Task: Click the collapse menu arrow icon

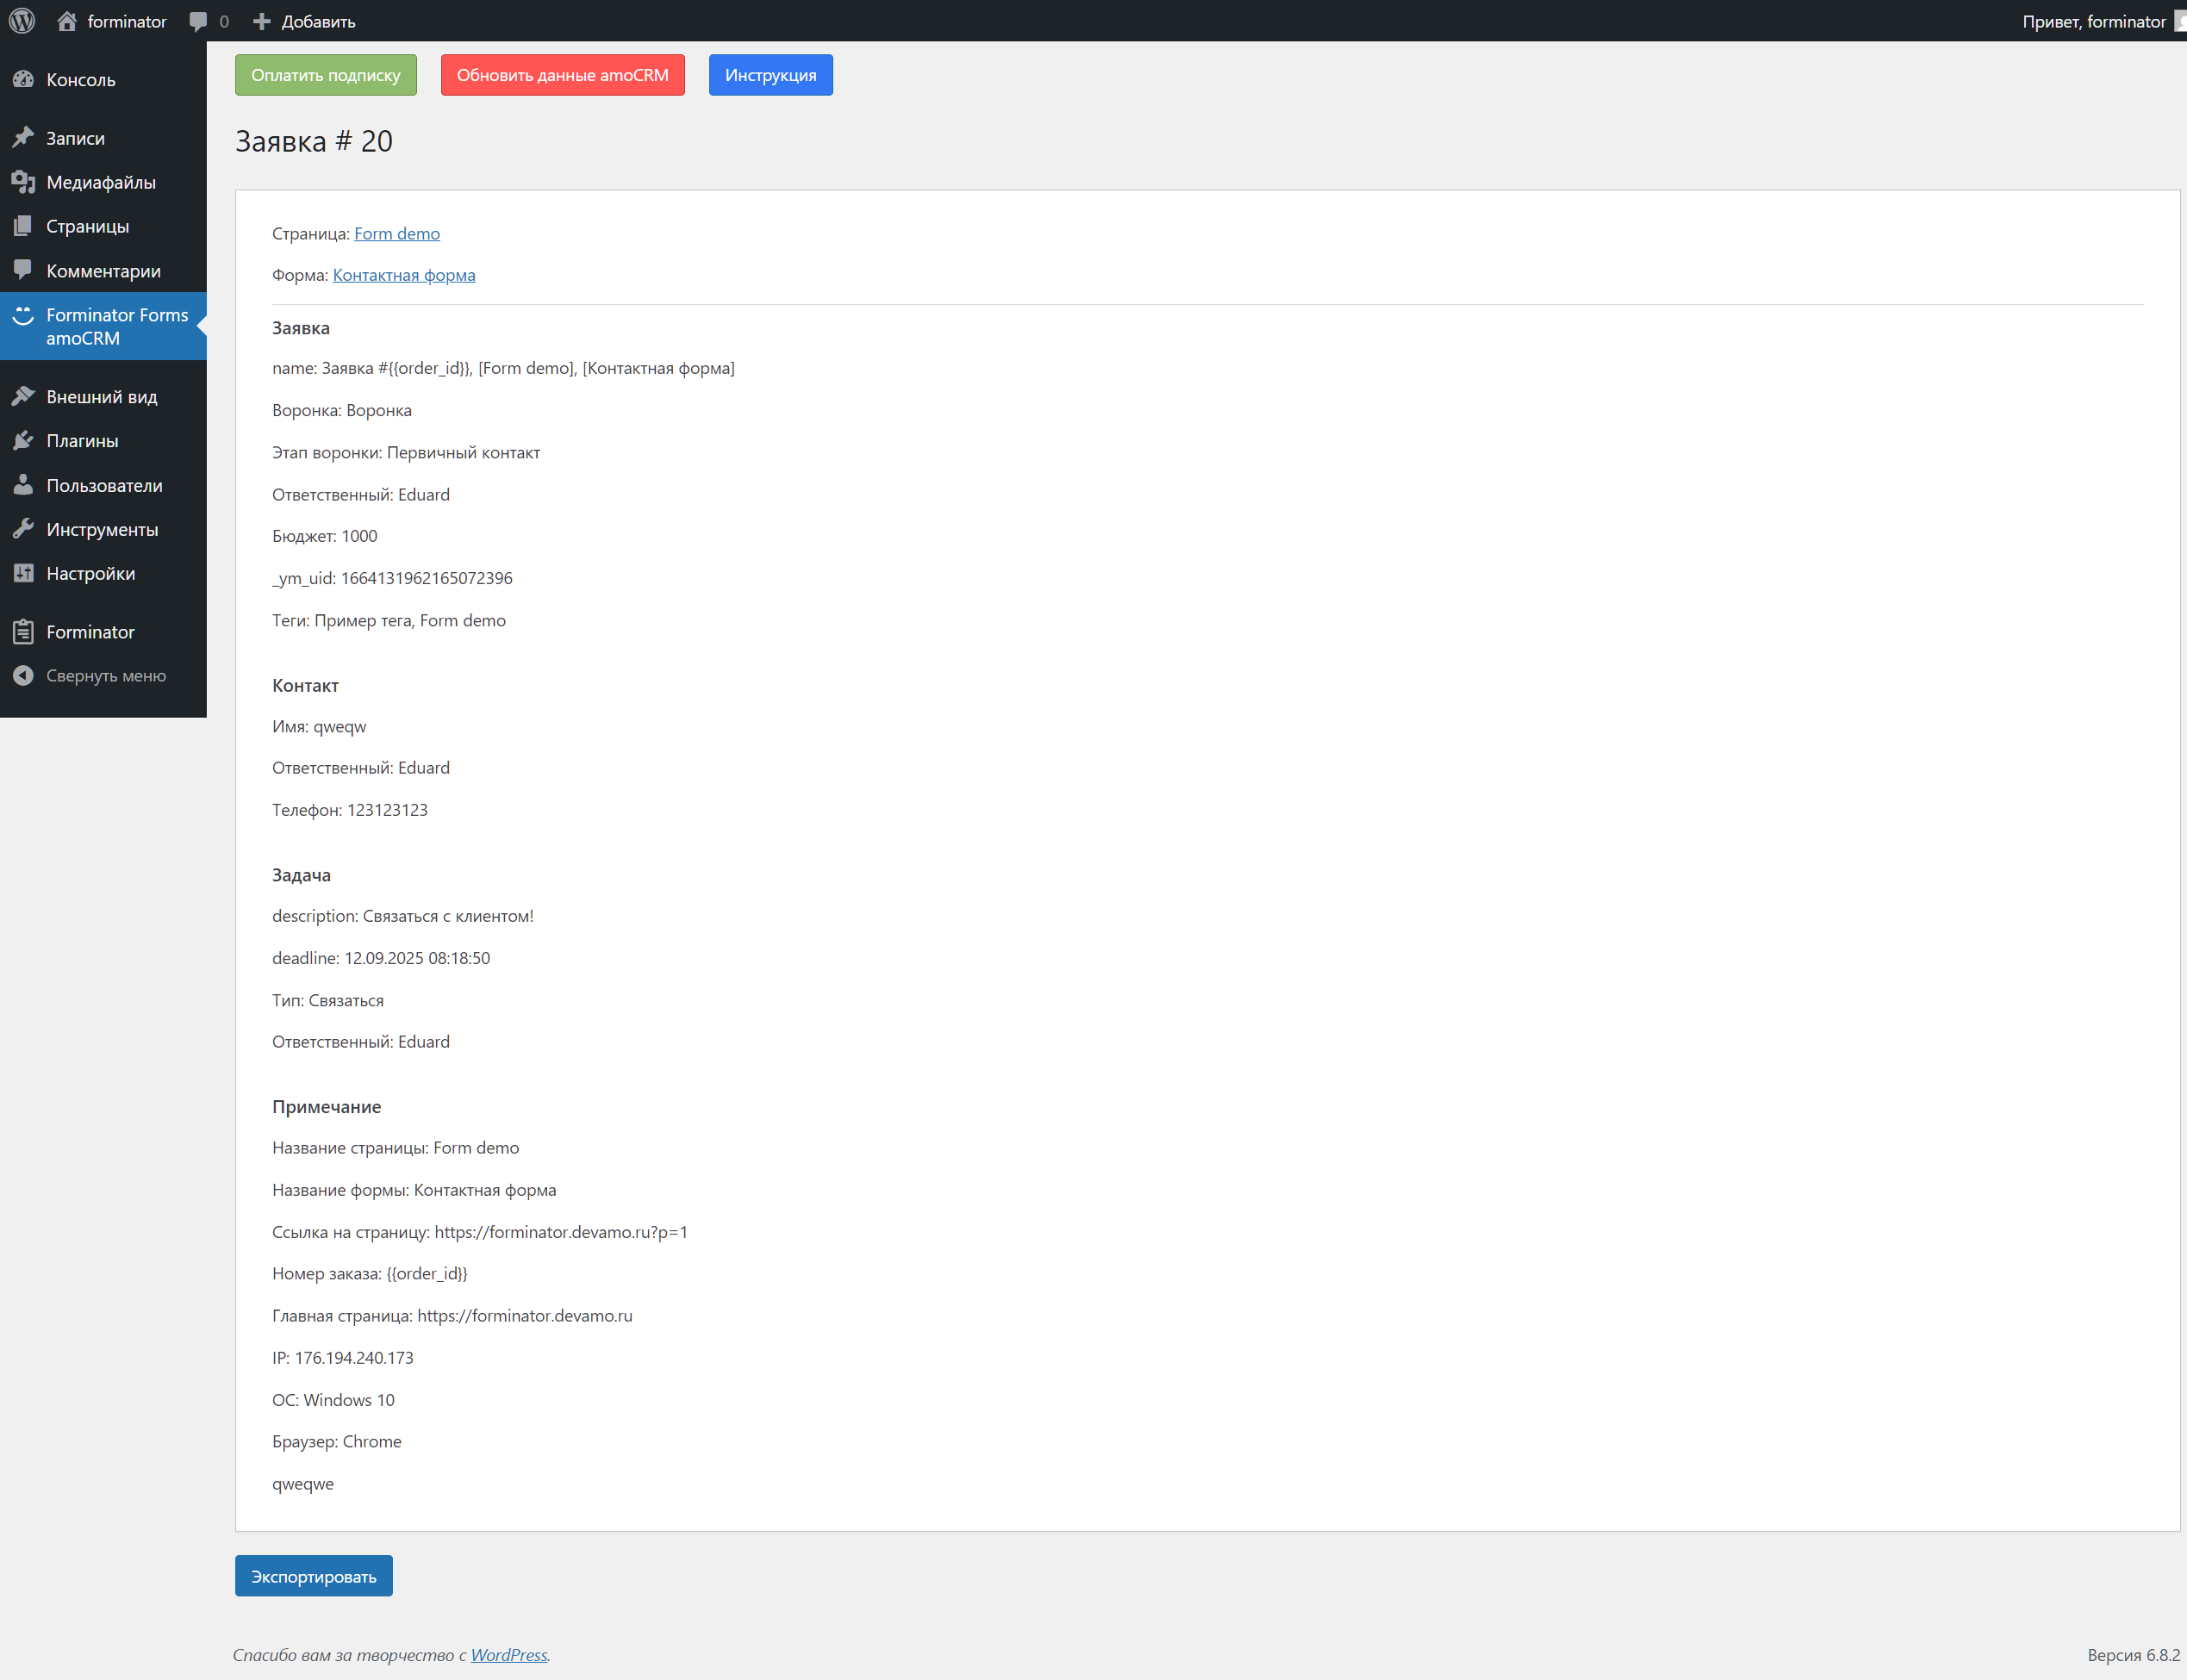Action: tap(23, 675)
